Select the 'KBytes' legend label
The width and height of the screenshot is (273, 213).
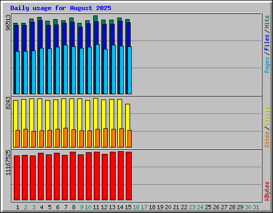[x=267, y=191]
